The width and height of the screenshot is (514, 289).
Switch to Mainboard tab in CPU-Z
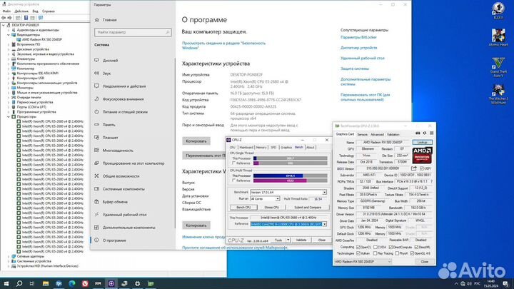click(246, 148)
